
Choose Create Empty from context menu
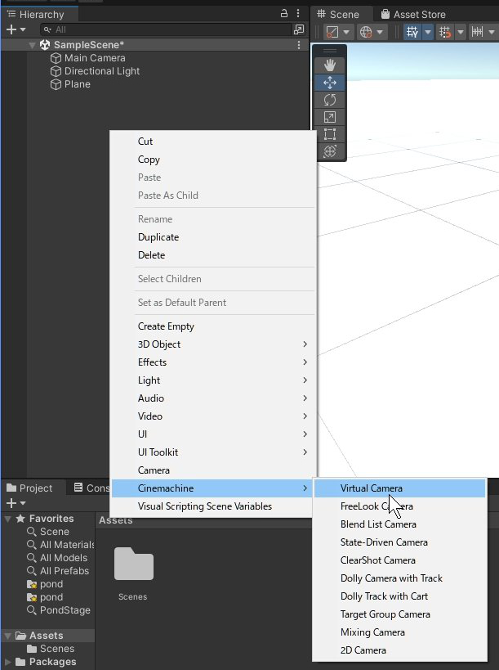[213, 326]
